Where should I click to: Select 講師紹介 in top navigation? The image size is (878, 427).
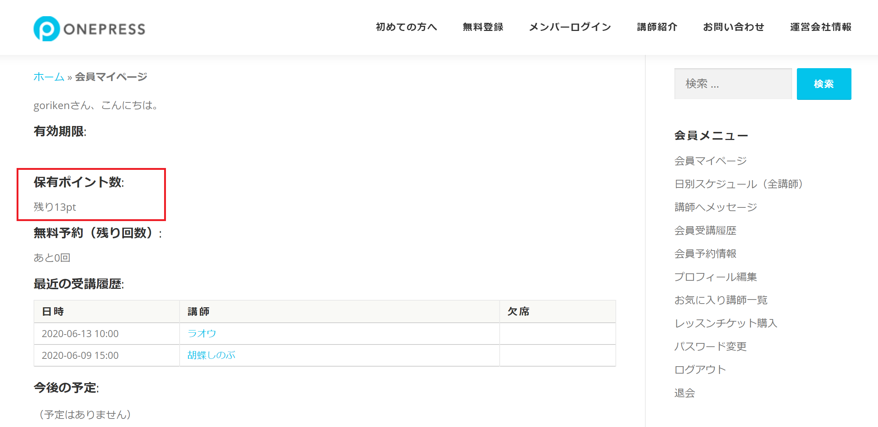pyautogui.click(x=657, y=27)
